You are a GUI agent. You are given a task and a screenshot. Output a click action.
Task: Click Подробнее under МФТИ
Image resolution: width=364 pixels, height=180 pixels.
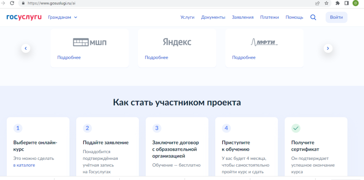click(244, 57)
